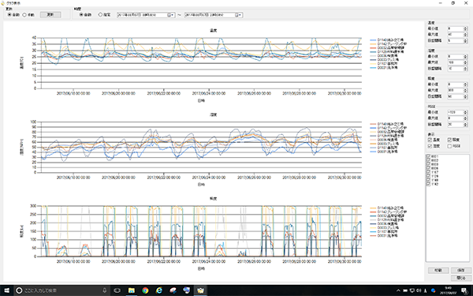Click the active graph app taskbar icon
The height and width of the screenshot is (296, 473).
(200, 290)
